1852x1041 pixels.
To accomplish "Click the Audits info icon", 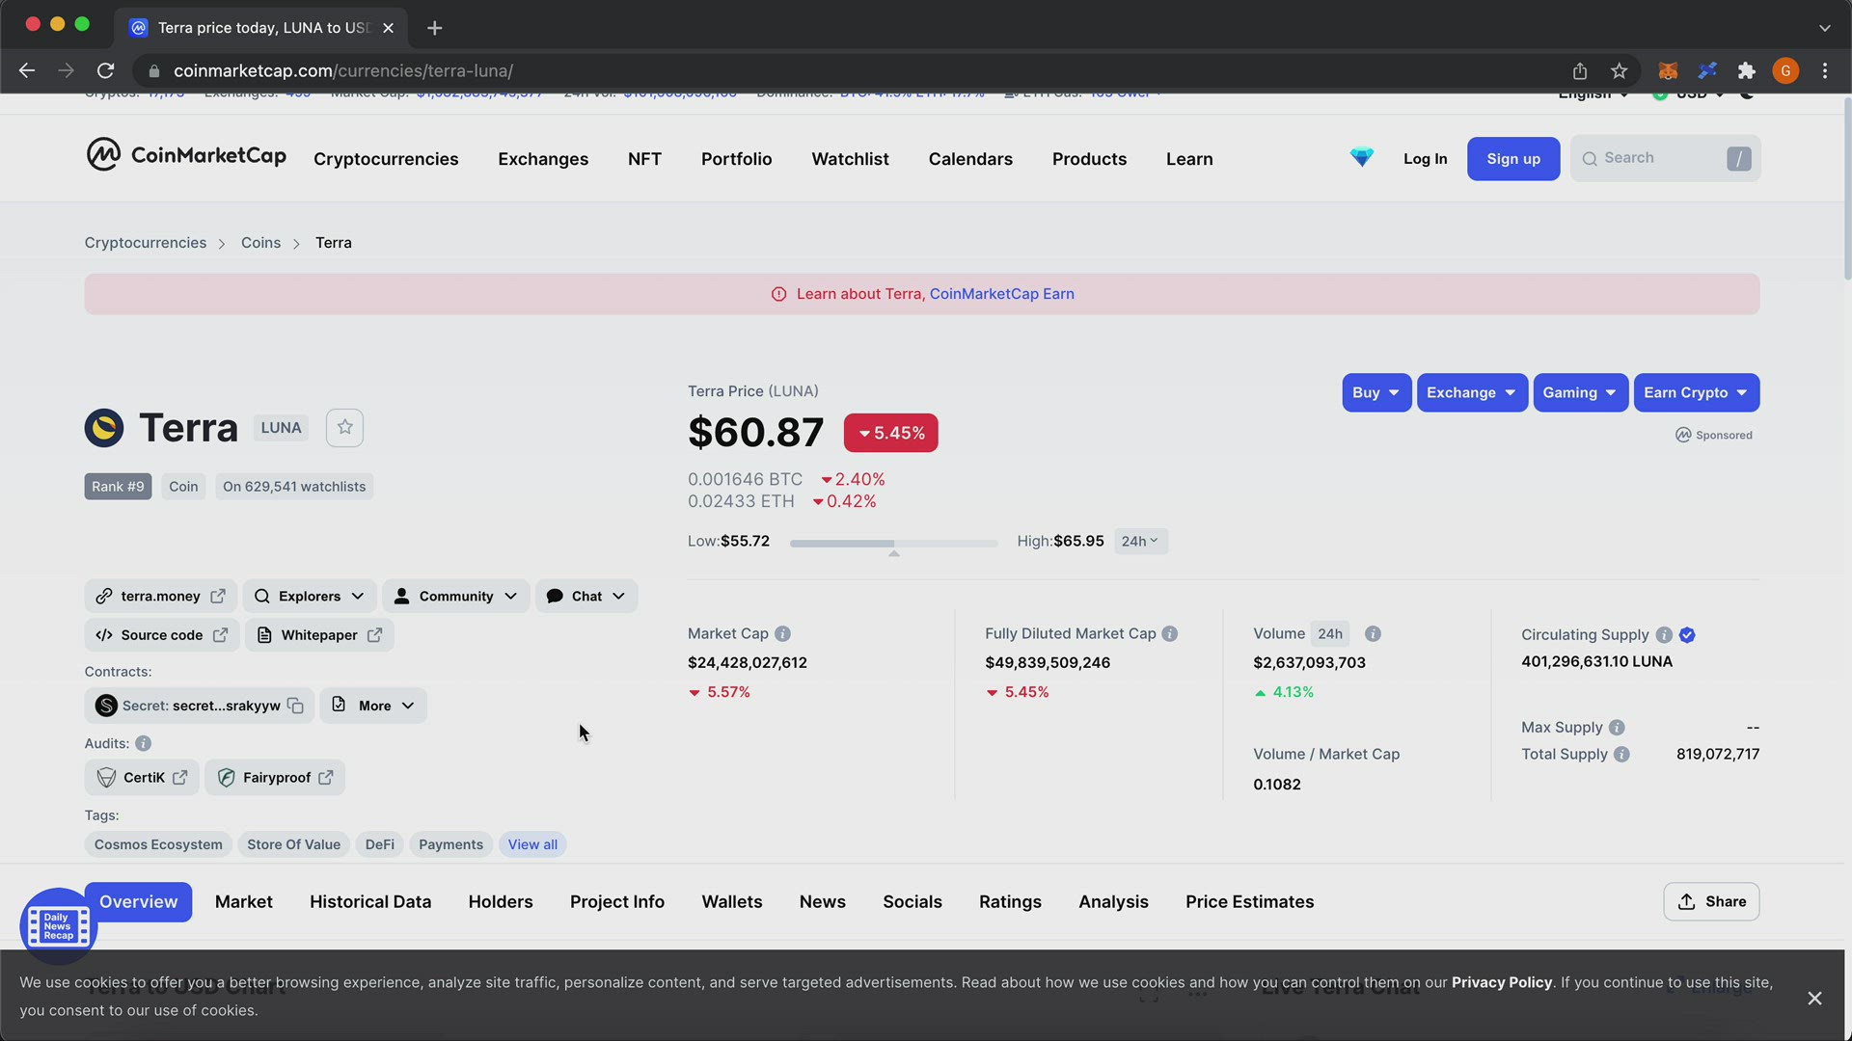I will (143, 744).
